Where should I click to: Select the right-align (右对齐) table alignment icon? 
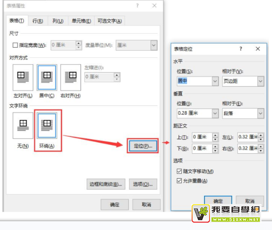[70, 77]
